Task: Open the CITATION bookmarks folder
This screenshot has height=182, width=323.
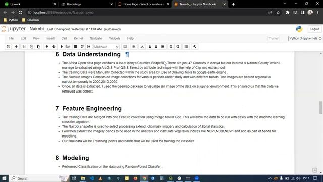Action: (31, 20)
